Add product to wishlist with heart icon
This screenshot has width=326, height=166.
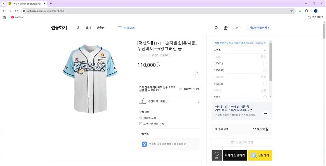tap(217, 155)
